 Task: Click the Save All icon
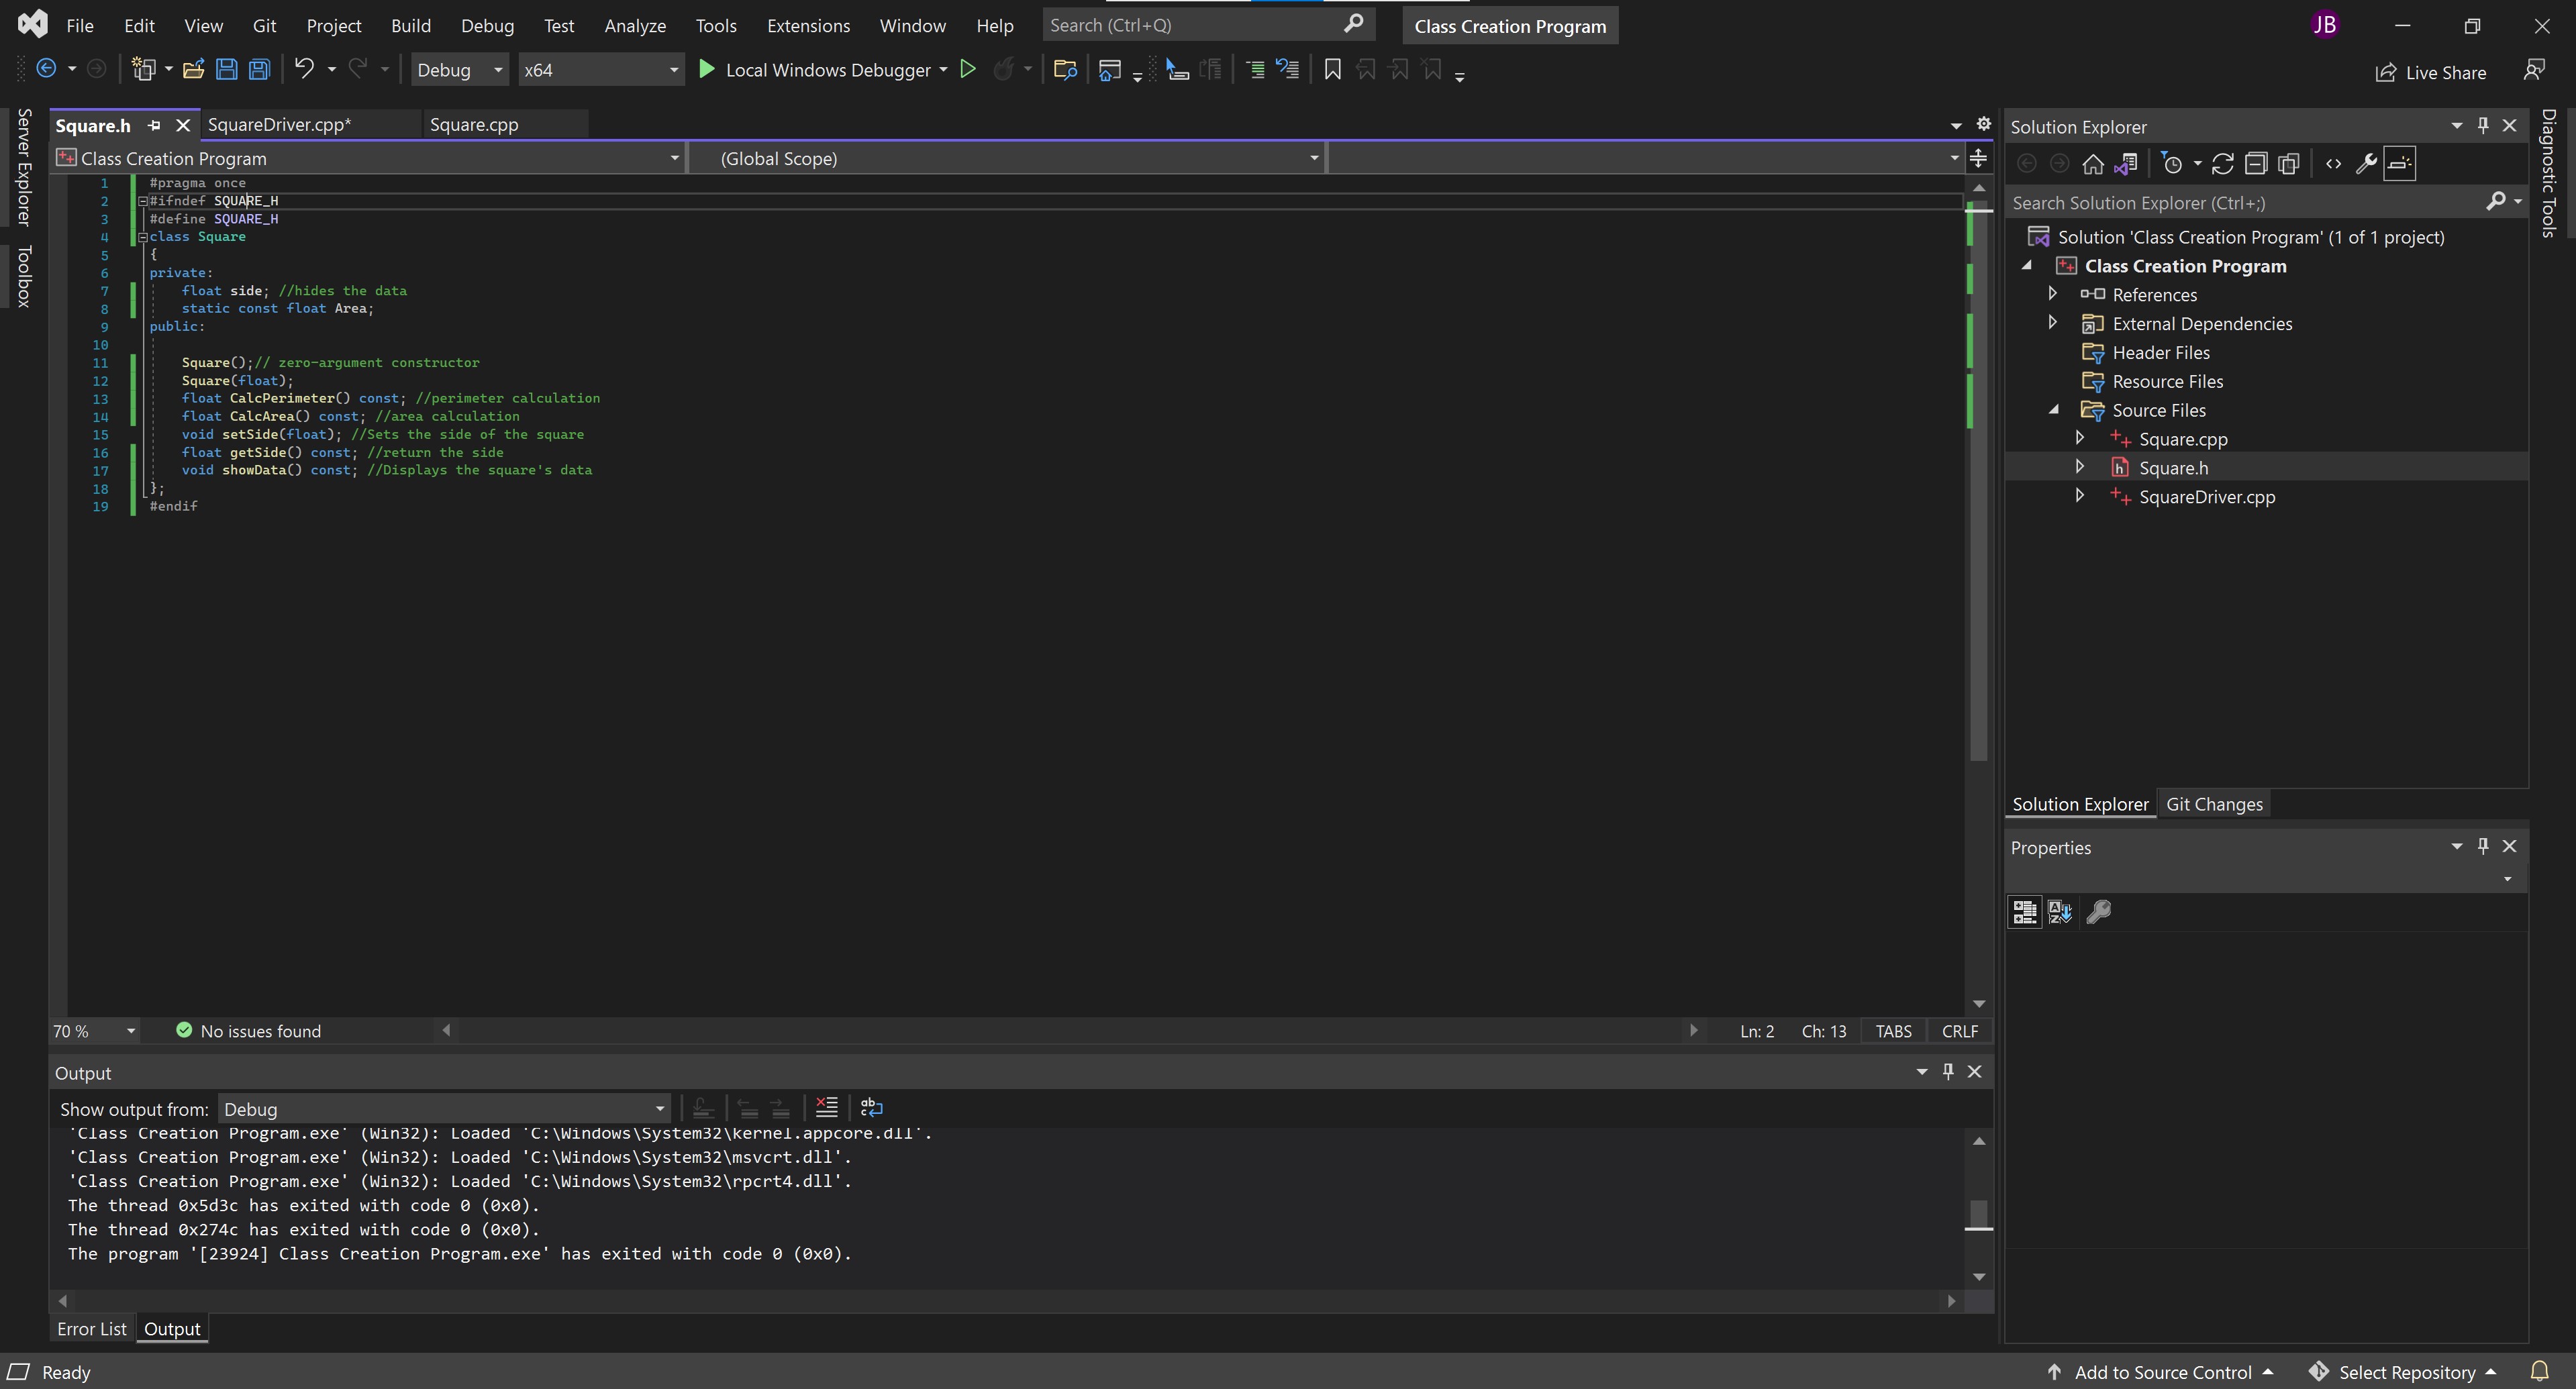(x=258, y=69)
